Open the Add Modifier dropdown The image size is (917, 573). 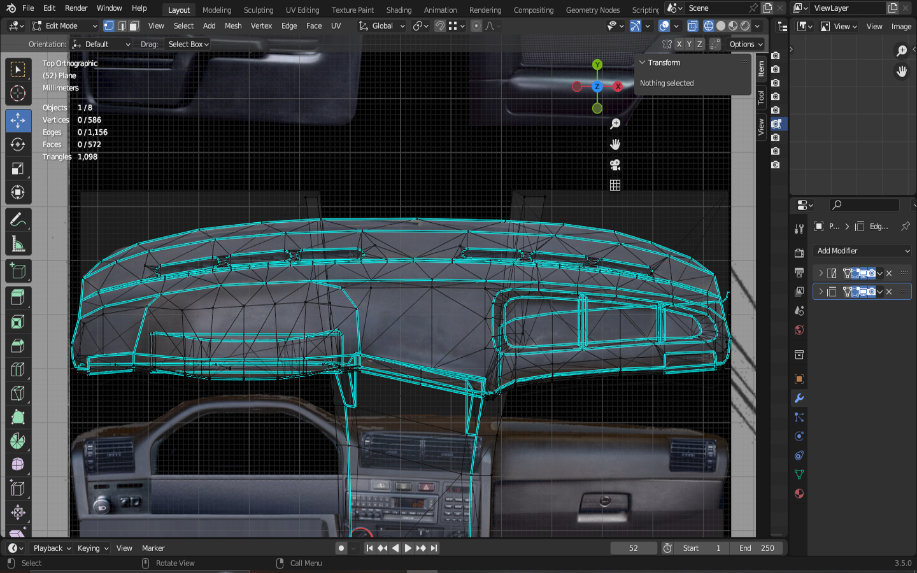click(x=863, y=251)
